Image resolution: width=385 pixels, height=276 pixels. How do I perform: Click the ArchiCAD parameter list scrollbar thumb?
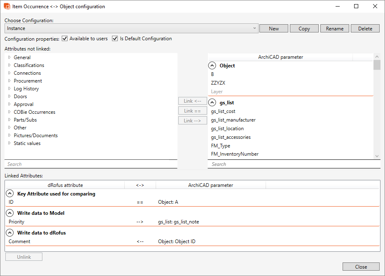(377, 65)
